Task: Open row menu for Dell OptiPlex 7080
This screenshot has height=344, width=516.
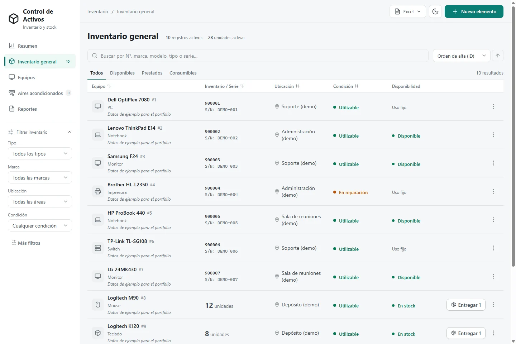Action: click(493, 106)
